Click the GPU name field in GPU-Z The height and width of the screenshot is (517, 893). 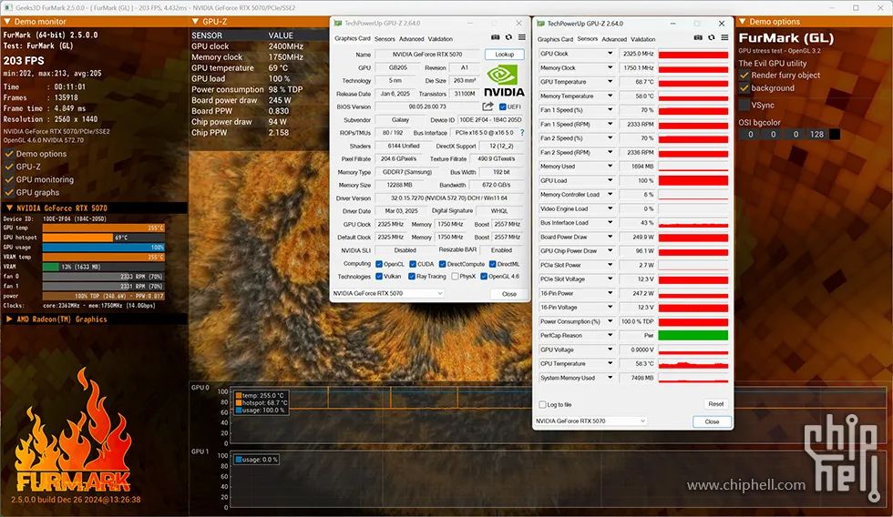point(427,55)
